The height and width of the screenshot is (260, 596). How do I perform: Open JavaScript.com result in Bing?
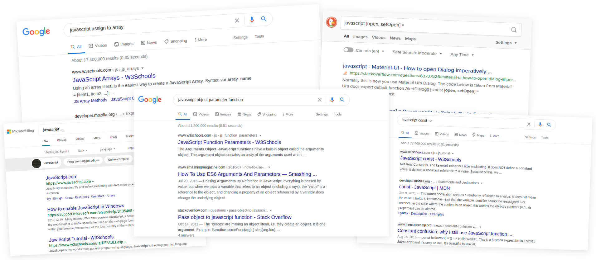61,177
